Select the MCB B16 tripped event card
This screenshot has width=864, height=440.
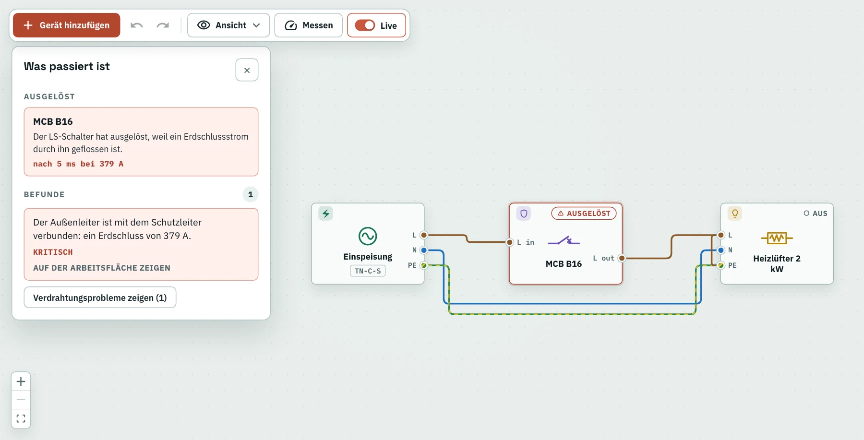coord(141,142)
